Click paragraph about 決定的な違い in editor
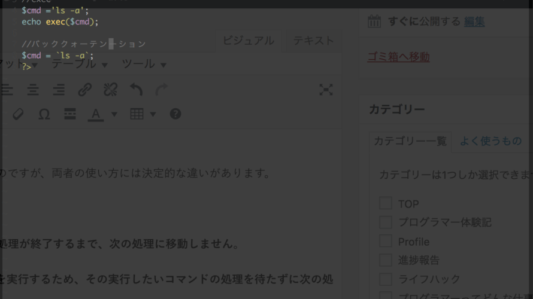This screenshot has width=533, height=299. pyautogui.click(x=135, y=173)
